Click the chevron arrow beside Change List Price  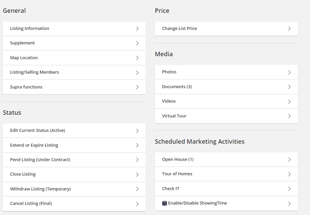tap(289, 29)
